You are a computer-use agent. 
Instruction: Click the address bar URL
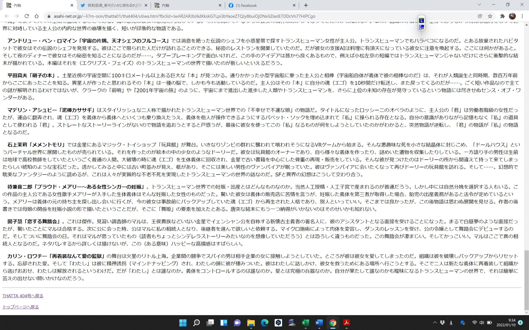pos(184,16)
